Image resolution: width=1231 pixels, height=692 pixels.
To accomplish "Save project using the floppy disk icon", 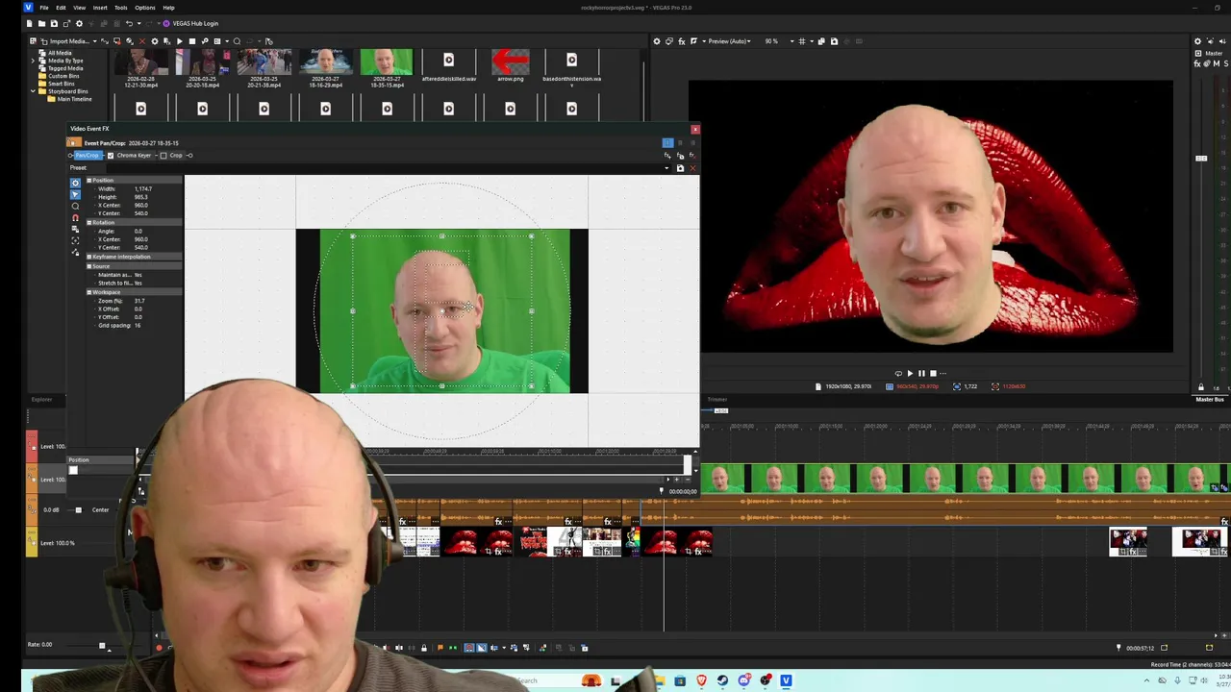I will (x=54, y=23).
